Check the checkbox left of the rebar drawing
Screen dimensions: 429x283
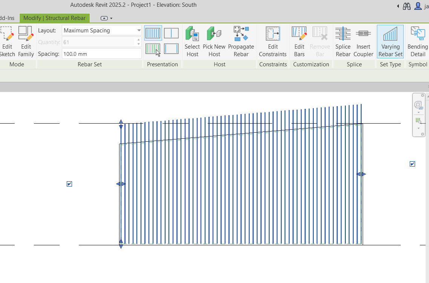(69, 184)
